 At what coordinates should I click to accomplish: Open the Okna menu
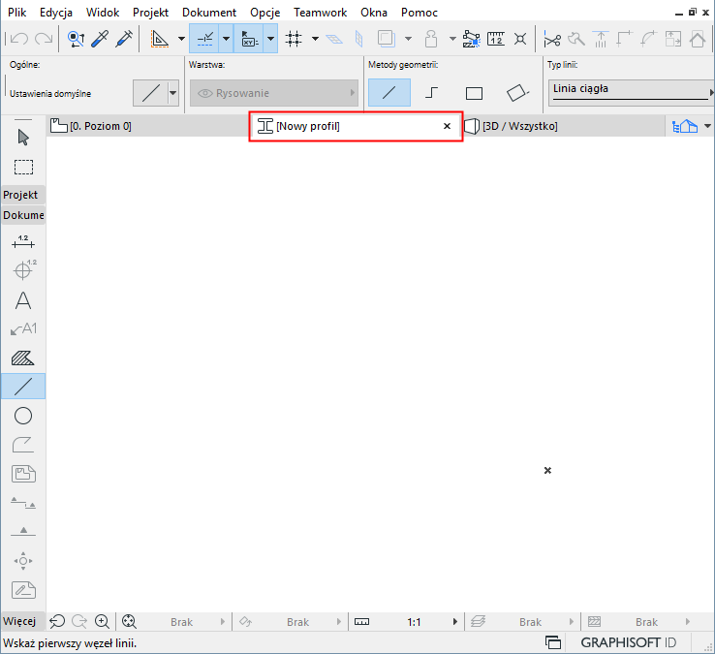tap(374, 13)
